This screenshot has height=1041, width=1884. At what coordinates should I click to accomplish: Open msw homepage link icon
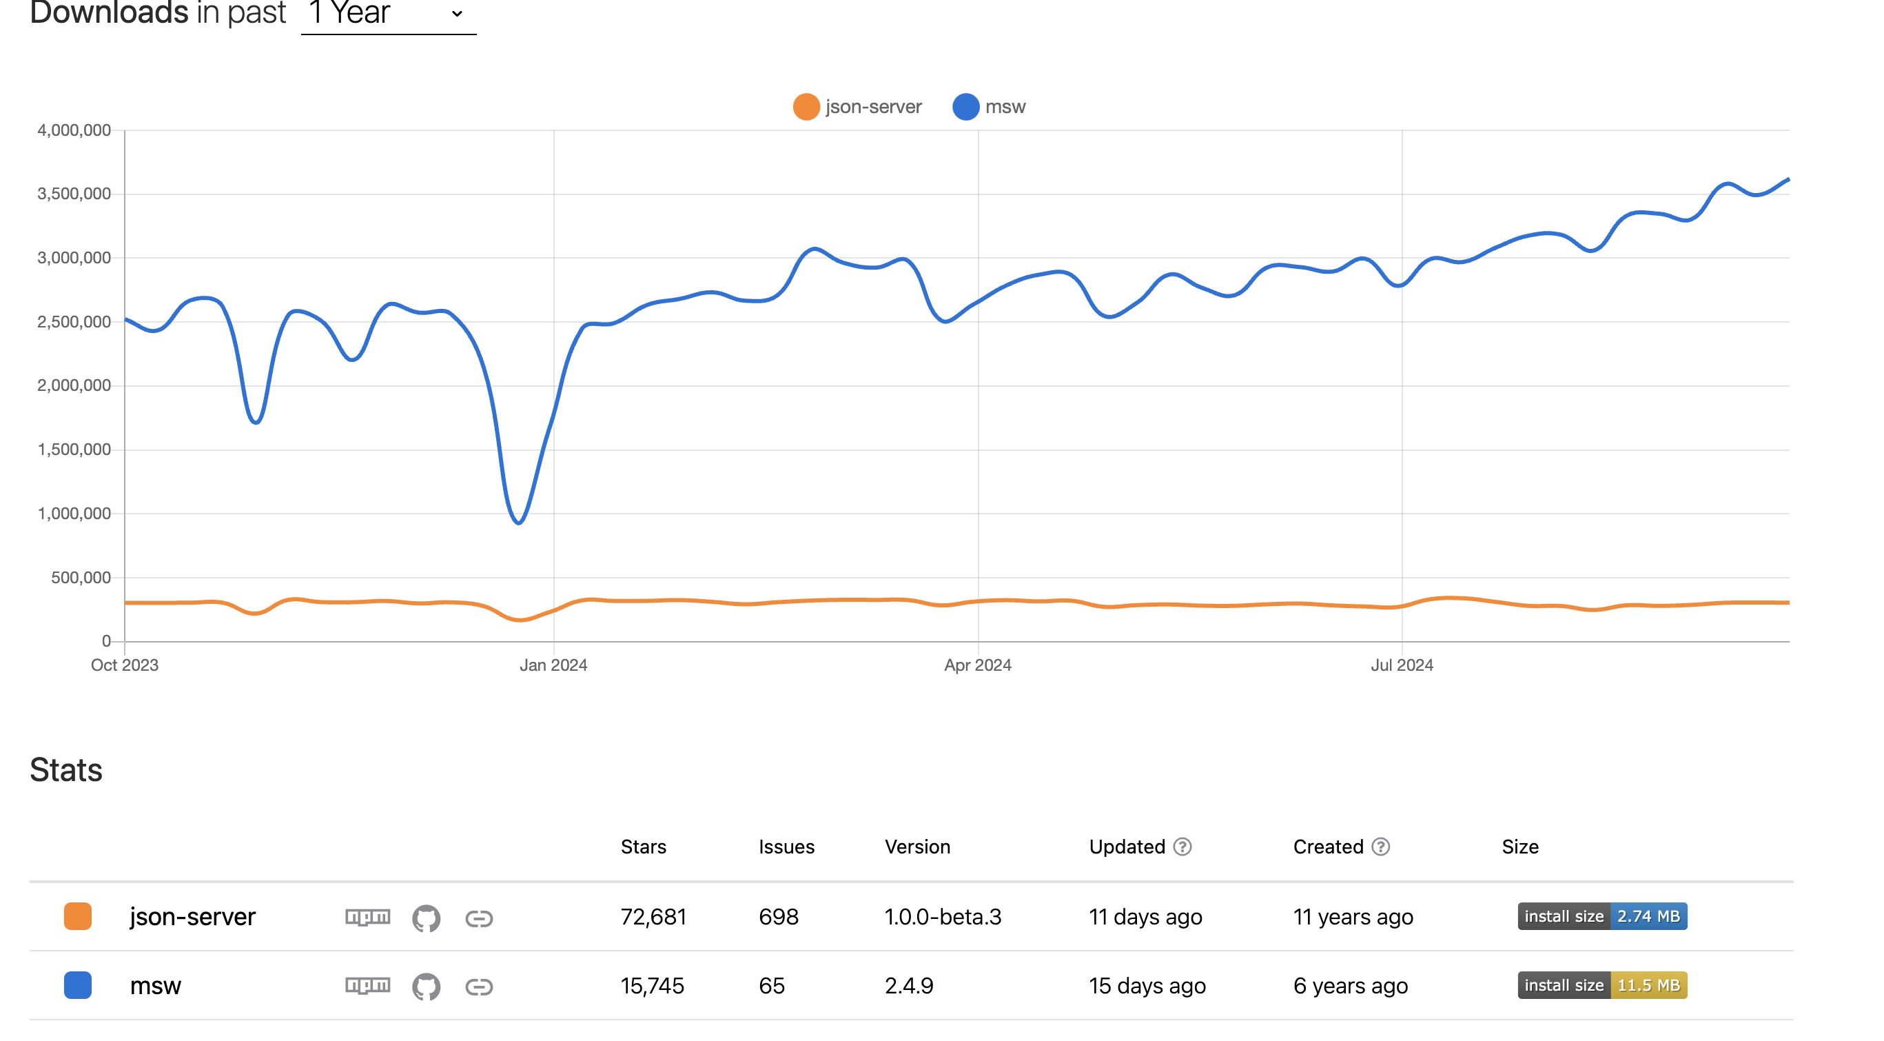479,987
